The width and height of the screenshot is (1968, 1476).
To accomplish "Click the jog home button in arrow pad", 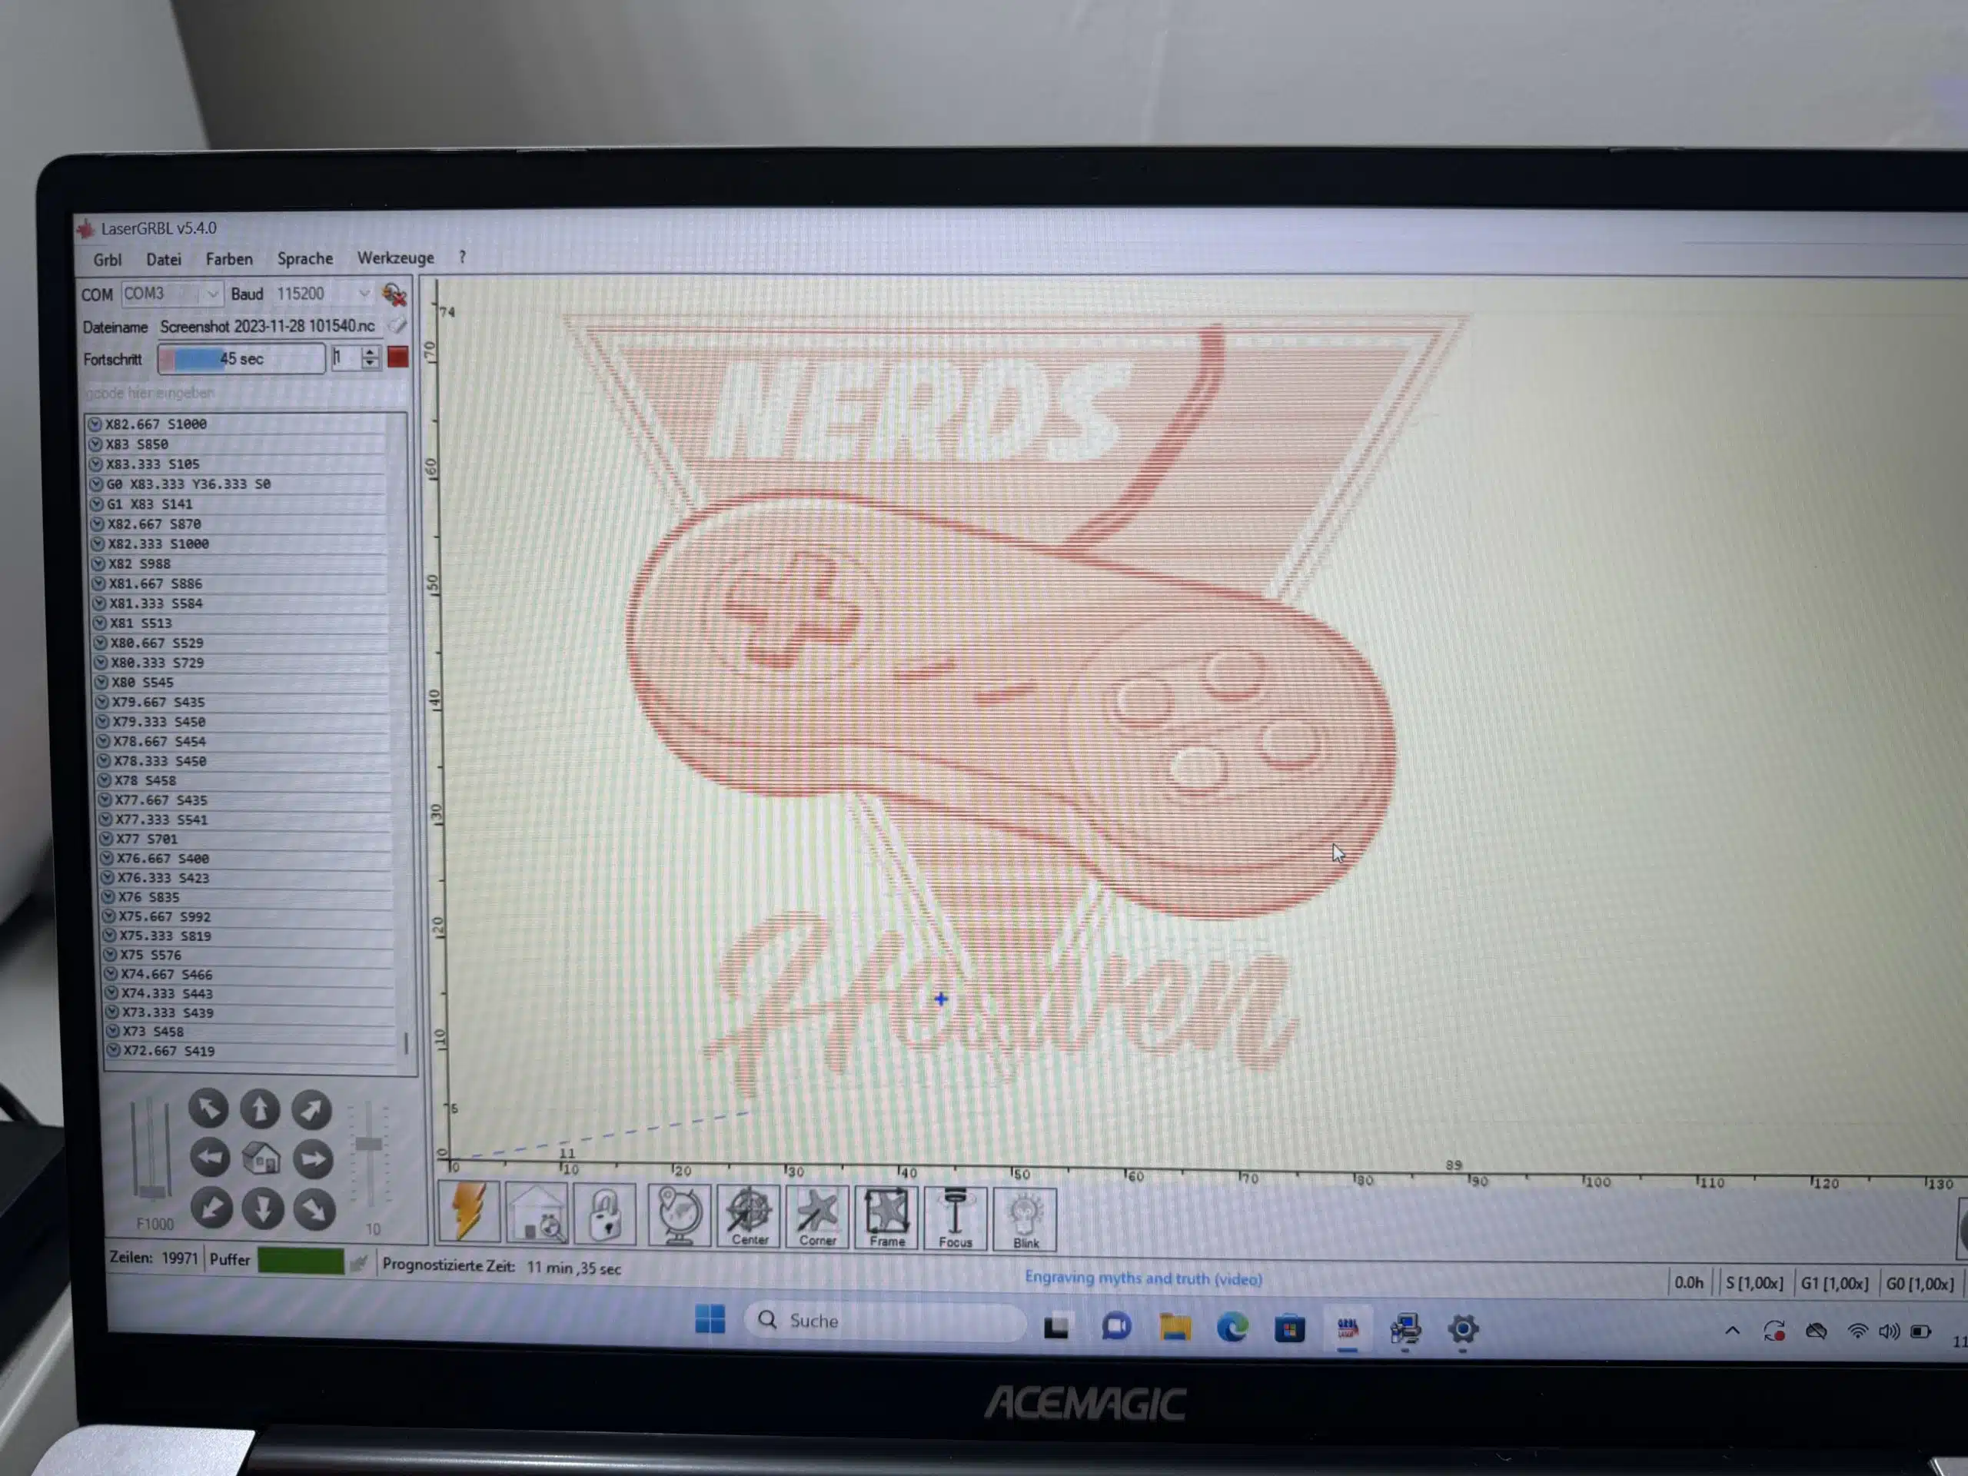I will coord(261,1159).
